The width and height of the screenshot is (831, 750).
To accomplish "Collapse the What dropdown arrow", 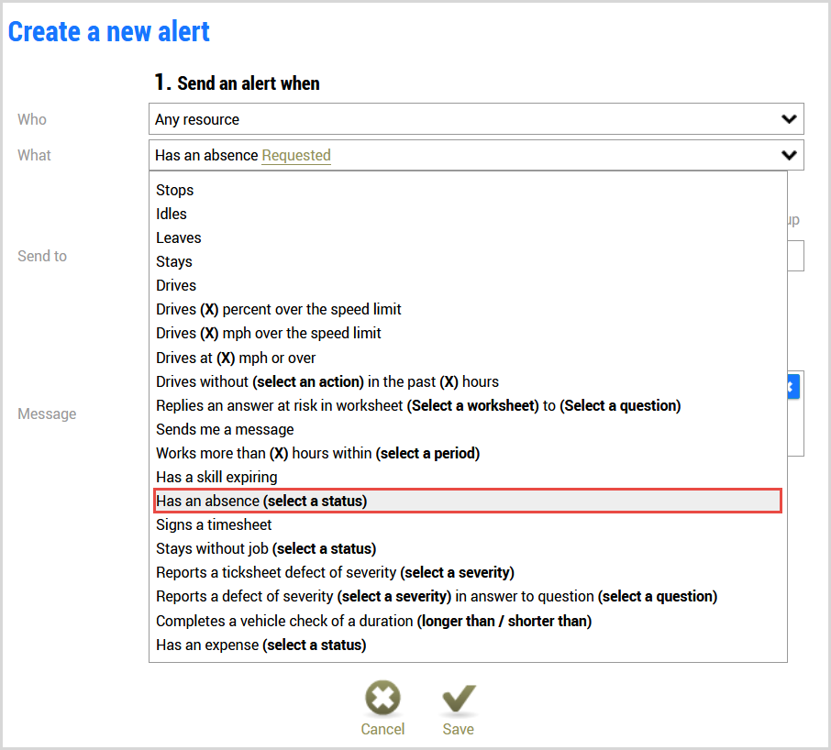I will pyautogui.click(x=789, y=155).
